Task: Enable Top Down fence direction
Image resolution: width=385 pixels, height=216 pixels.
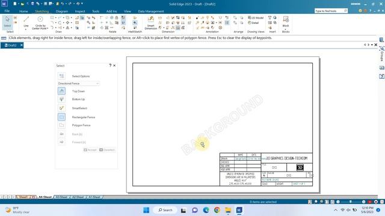Action: point(61,91)
